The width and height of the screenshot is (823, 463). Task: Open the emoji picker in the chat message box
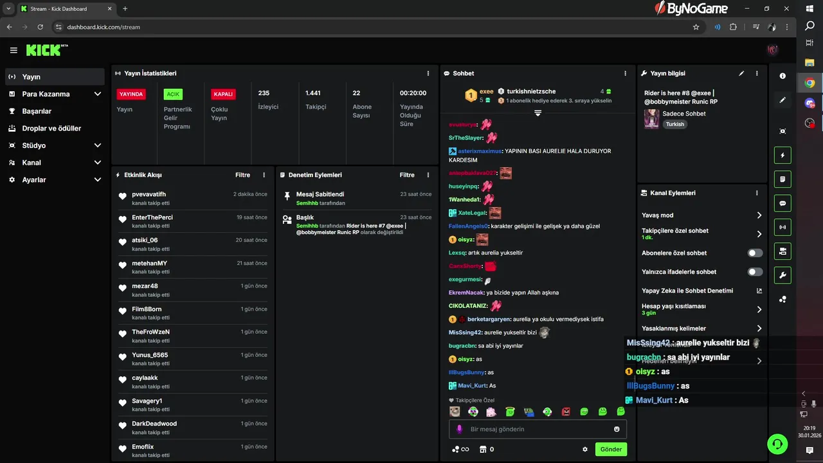tap(617, 429)
